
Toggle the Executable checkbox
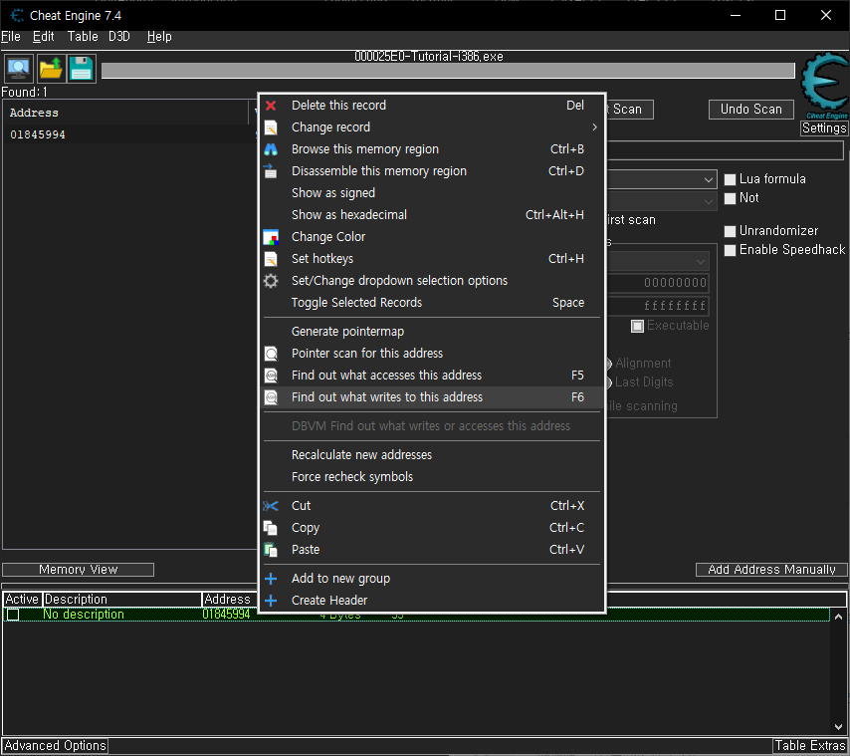coord(637,326)
